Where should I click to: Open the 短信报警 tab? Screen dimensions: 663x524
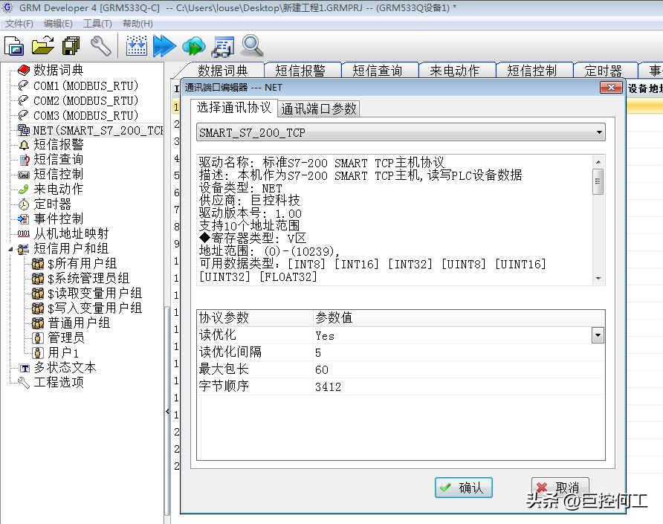tap(300, 71)
